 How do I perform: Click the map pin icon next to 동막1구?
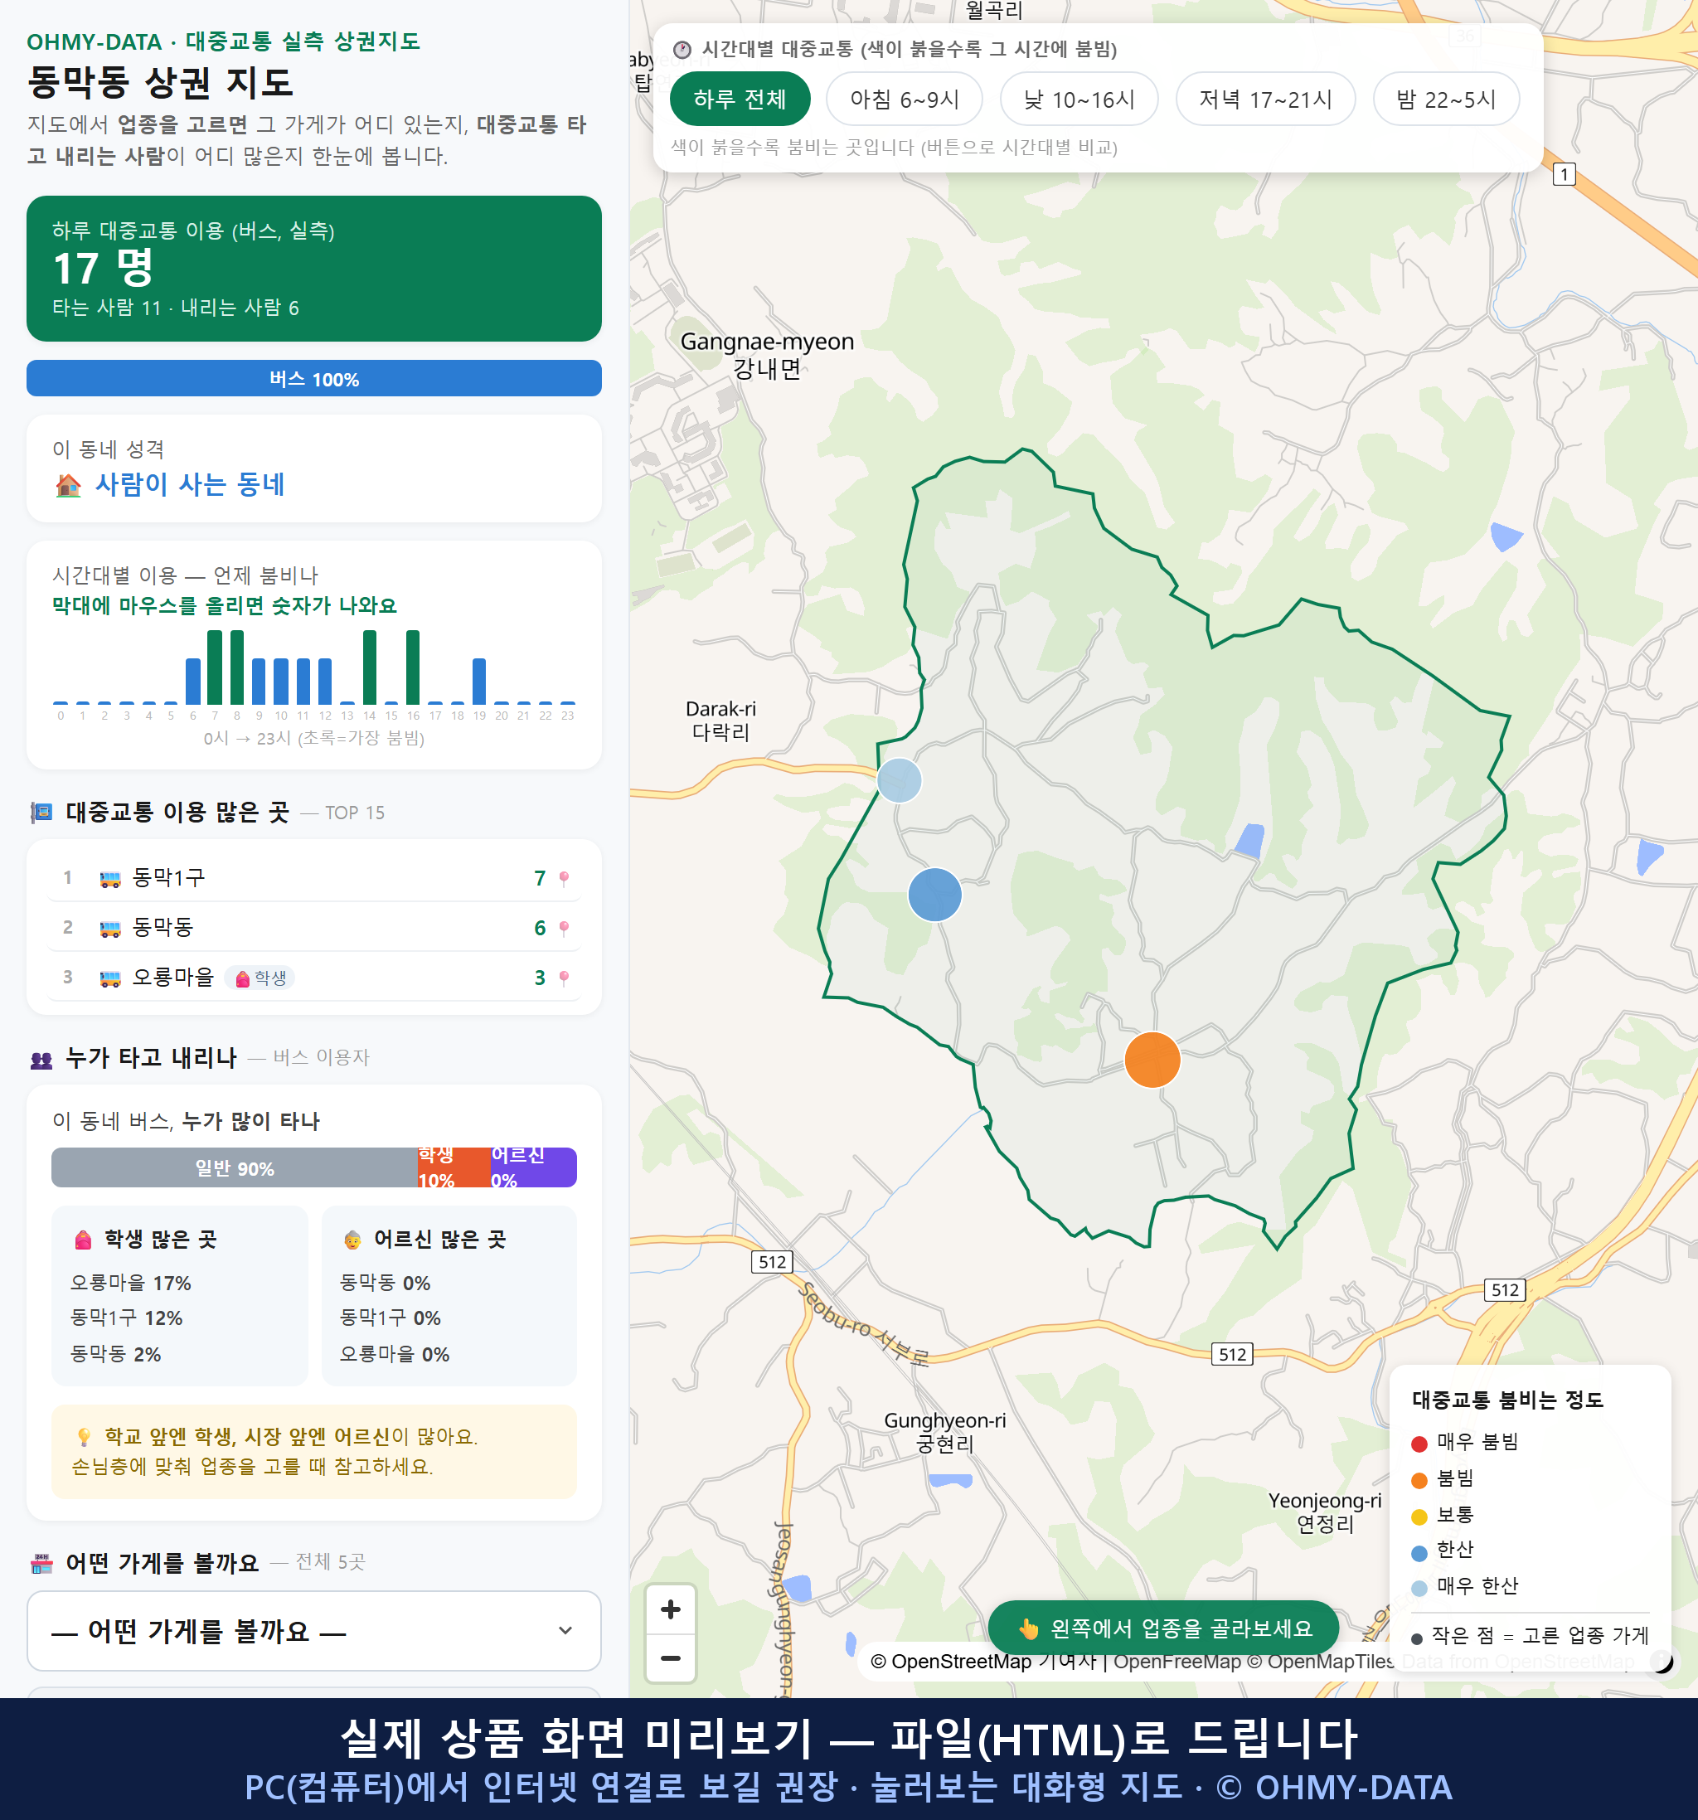tap(564, 878)
